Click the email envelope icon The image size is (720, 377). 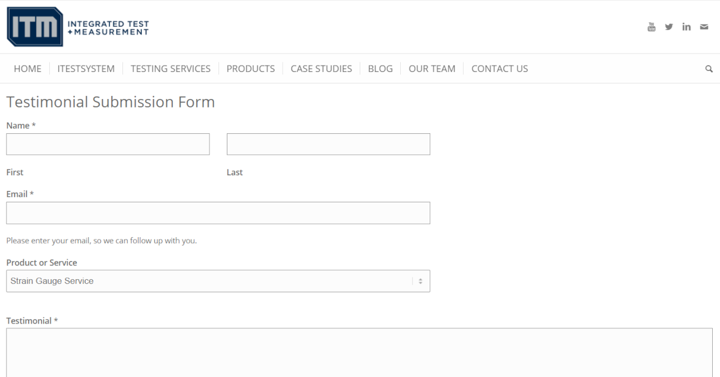[x=703, y=26]
